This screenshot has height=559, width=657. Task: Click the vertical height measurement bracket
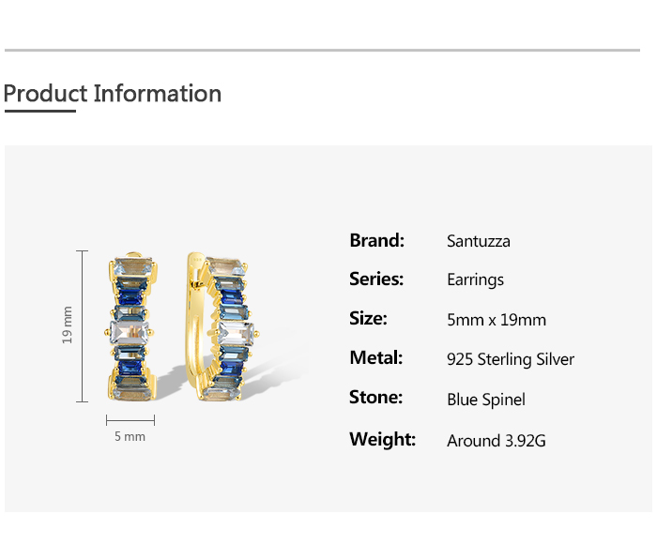point(83,326)
